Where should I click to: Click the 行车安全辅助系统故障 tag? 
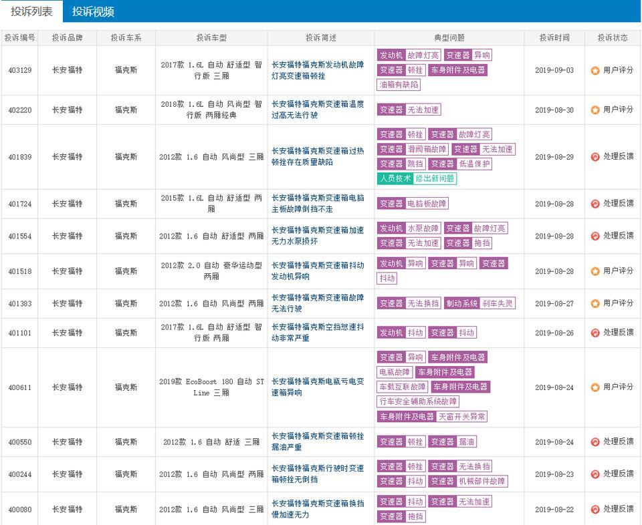418,401
